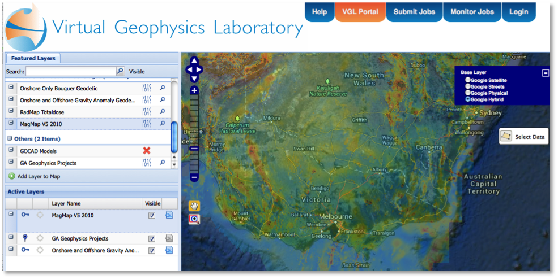Toggle visibility of active MagMap V5 2010 layer
The image size is (558, 279).
click(152, 215)
